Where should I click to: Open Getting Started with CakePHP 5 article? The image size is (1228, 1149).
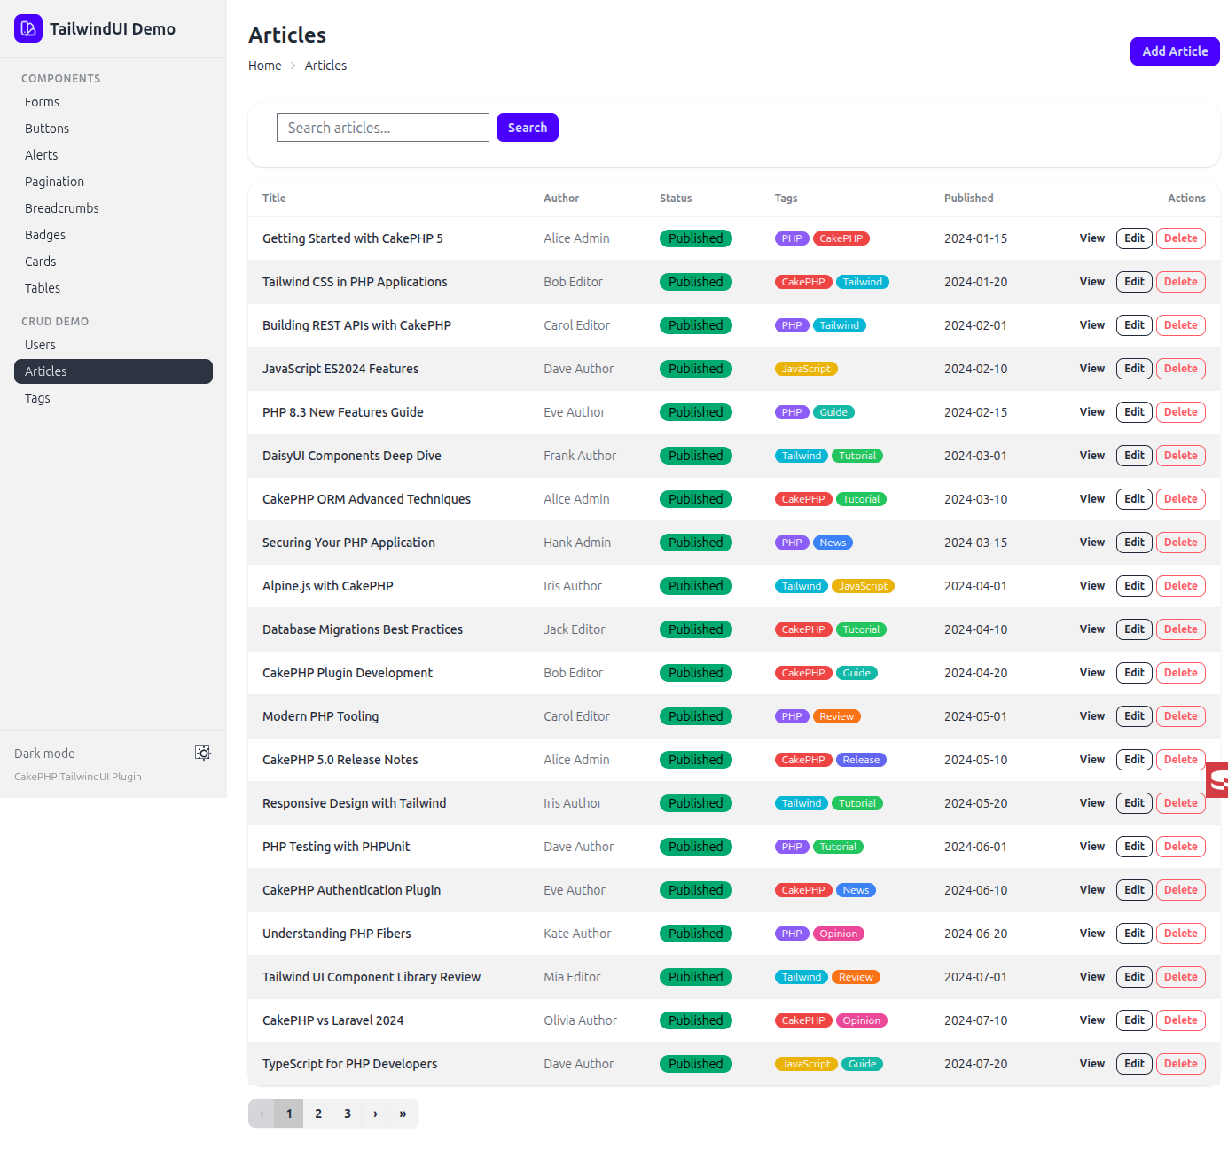pos(352,238)
